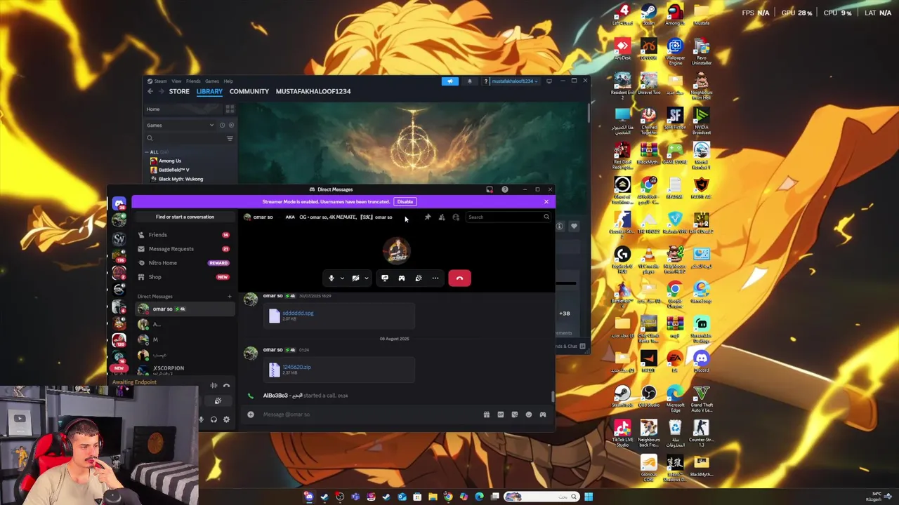Image resolution: width=899 pixels, height=505 pixels.
Task: Hang up the Discord call
Action: tap(459, 278)
